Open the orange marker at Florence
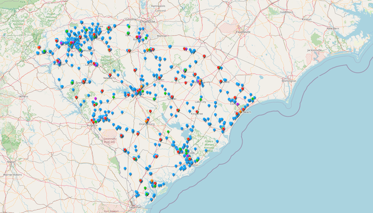This screenshot has width=373, height=213. pos(200,81)
